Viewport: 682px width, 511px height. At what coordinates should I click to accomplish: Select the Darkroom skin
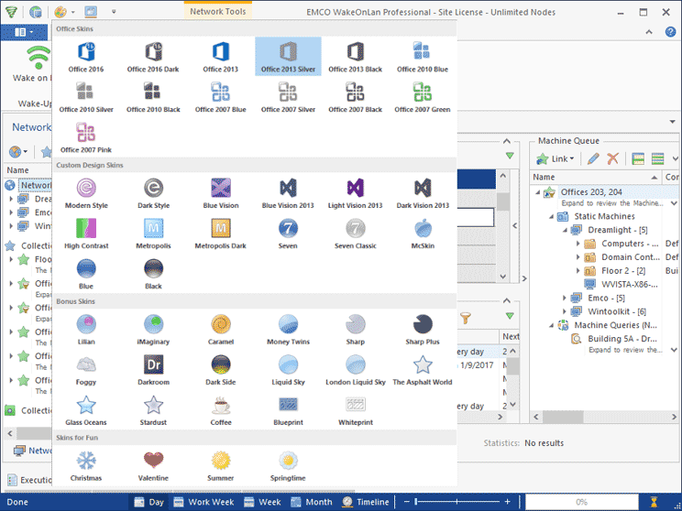tap(153, 368)
